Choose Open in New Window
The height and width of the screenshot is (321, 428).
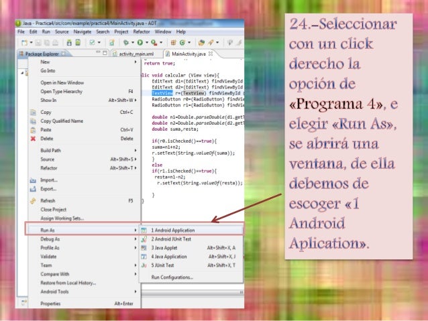85,82
